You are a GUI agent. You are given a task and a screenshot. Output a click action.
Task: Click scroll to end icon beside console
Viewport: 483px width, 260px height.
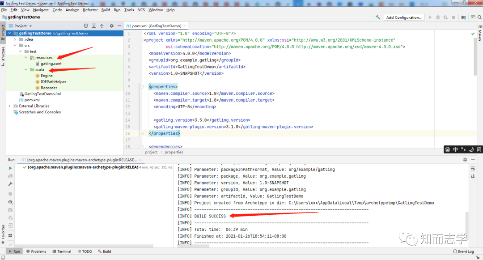coord(473,176)
